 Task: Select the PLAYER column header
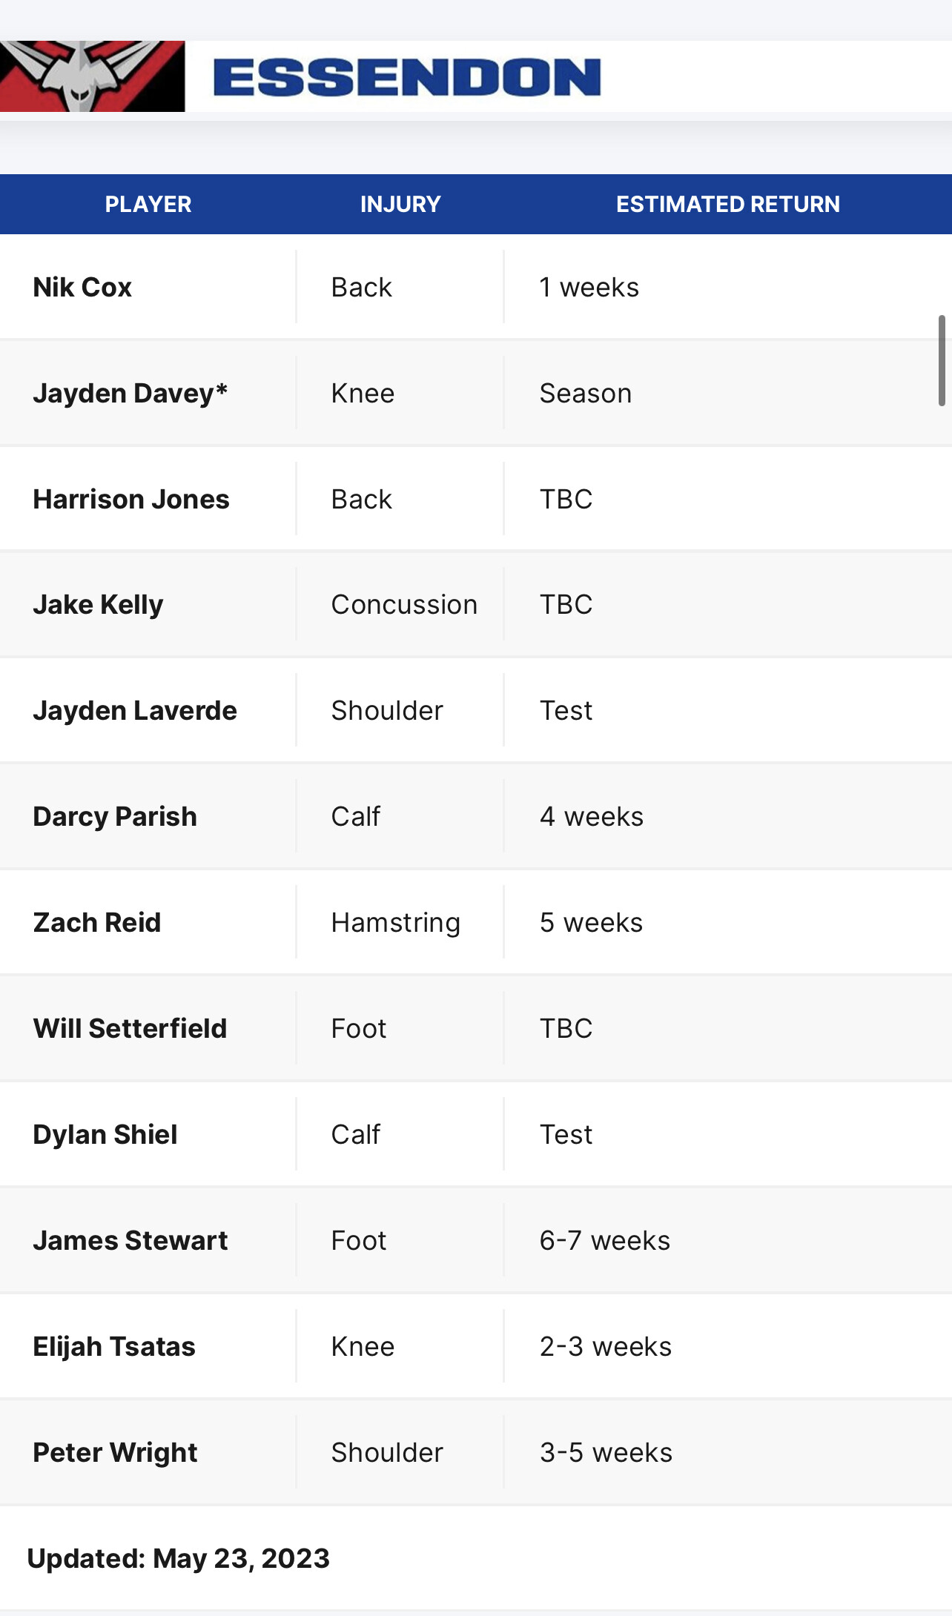click(148, 204)
